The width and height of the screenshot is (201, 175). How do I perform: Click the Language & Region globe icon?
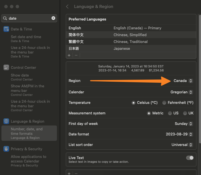[6, 121]
